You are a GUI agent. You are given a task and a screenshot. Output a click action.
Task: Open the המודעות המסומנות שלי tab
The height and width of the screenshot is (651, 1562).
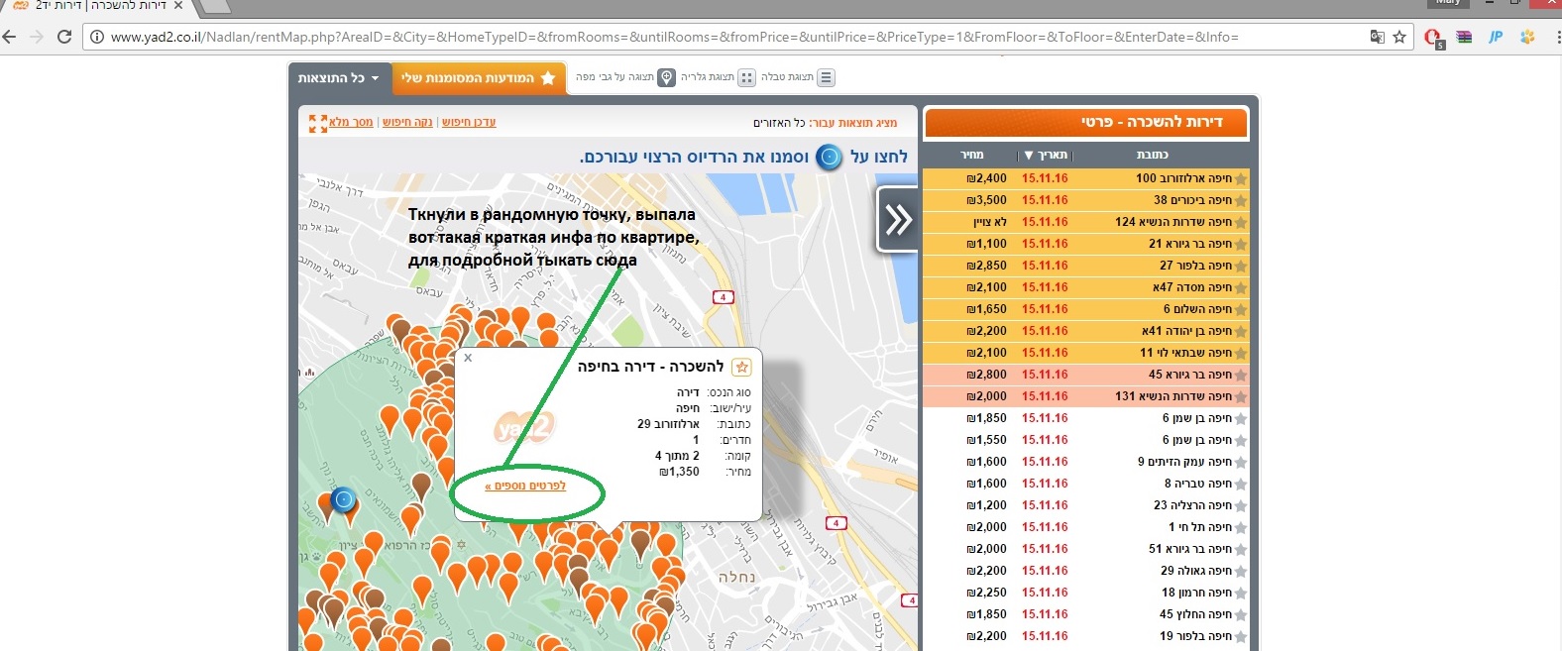click(478, 78)
